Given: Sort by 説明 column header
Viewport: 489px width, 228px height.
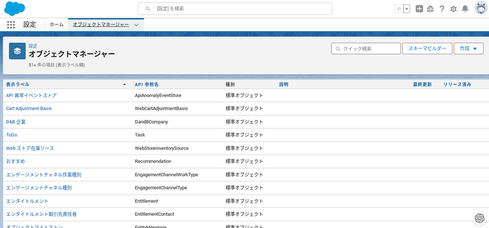Looking at the screenshot, I should [x=284, y=84].
